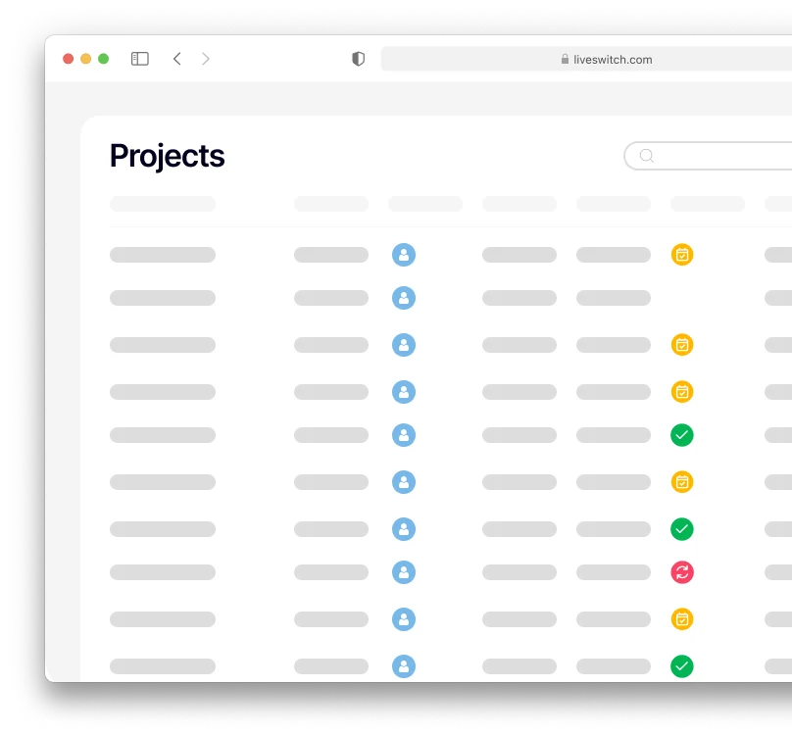Viewport: 792px width, 735px height.
Task: Click the user avatar in first row
Action: [x=404, y=255]
